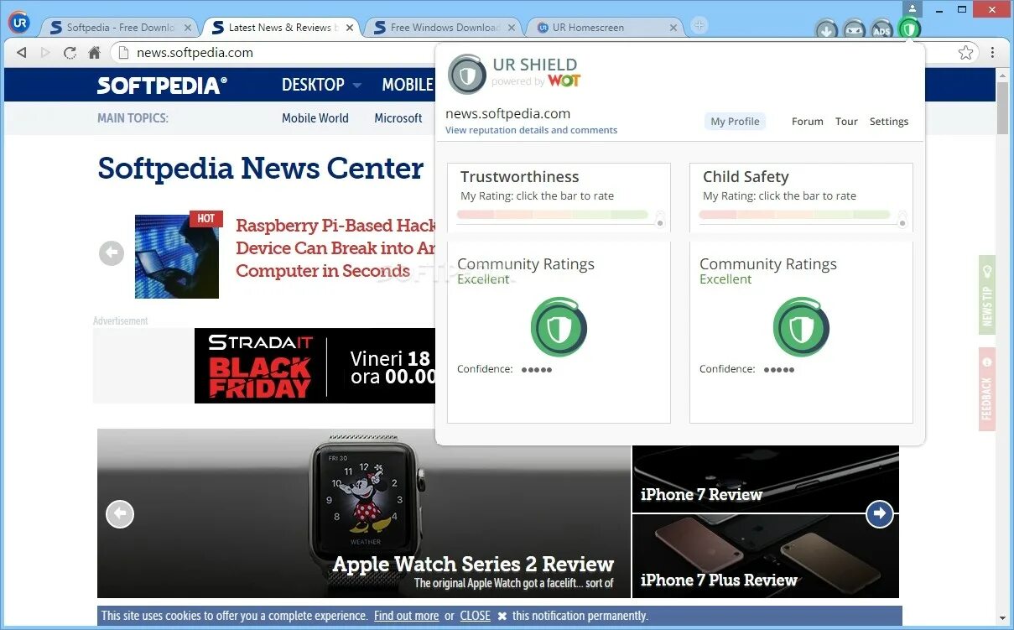Image resolution: width=1014 pixels, height=630 pixels.
Task: Click the ADS blocker icon
Action: (881, 31)
